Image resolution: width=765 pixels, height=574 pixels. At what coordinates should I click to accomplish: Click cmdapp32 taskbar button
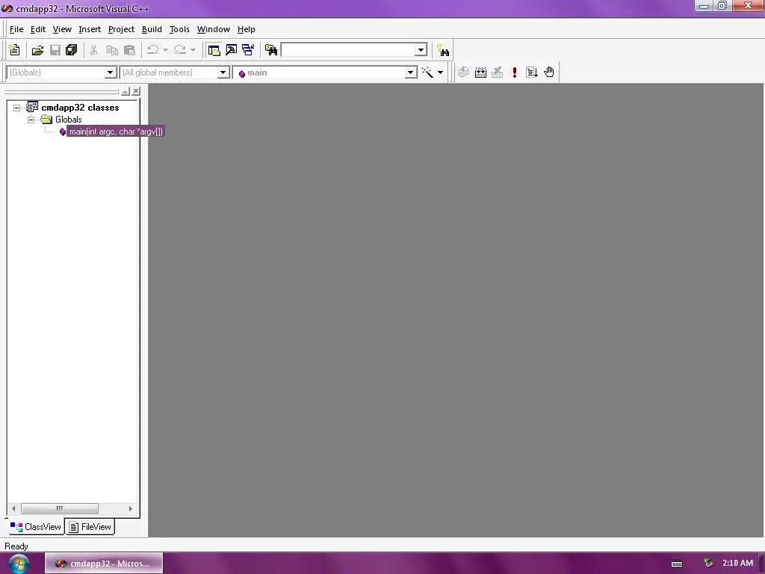[104, 564]
